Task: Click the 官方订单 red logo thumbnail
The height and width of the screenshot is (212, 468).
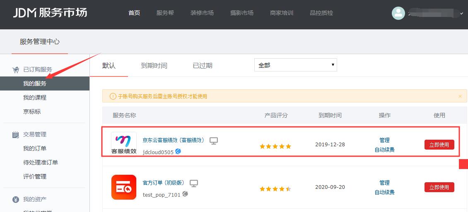Action: pyautogui.click(x=124, y=187)
